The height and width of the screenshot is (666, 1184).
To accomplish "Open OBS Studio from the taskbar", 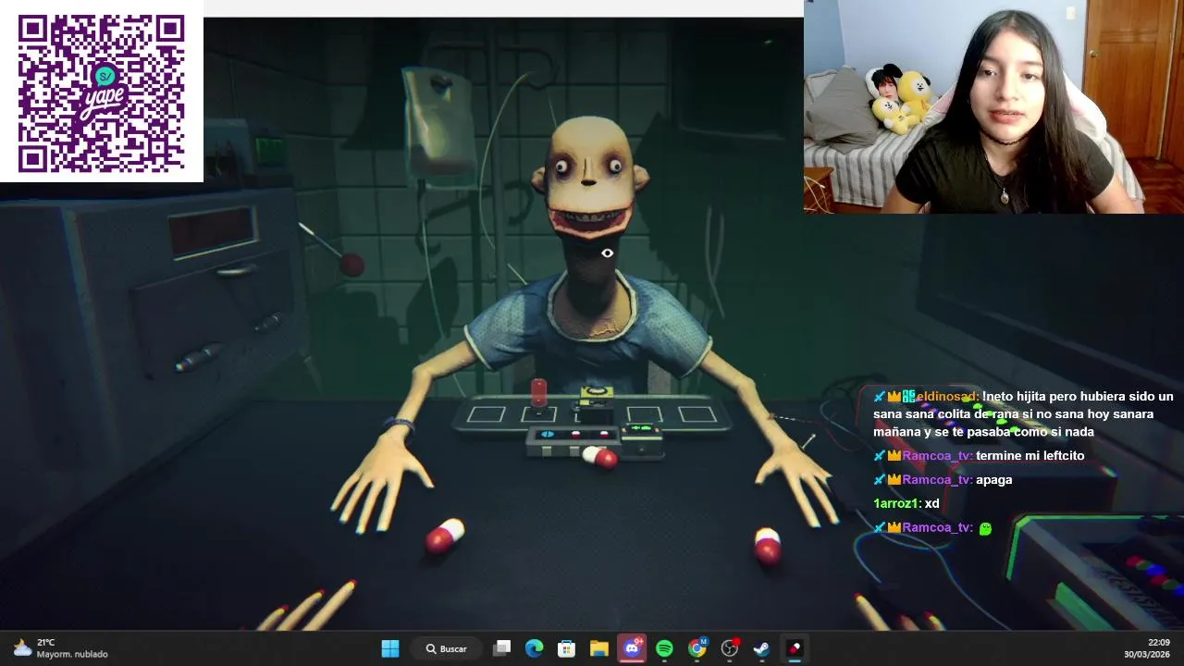I will tap(730, 648).
